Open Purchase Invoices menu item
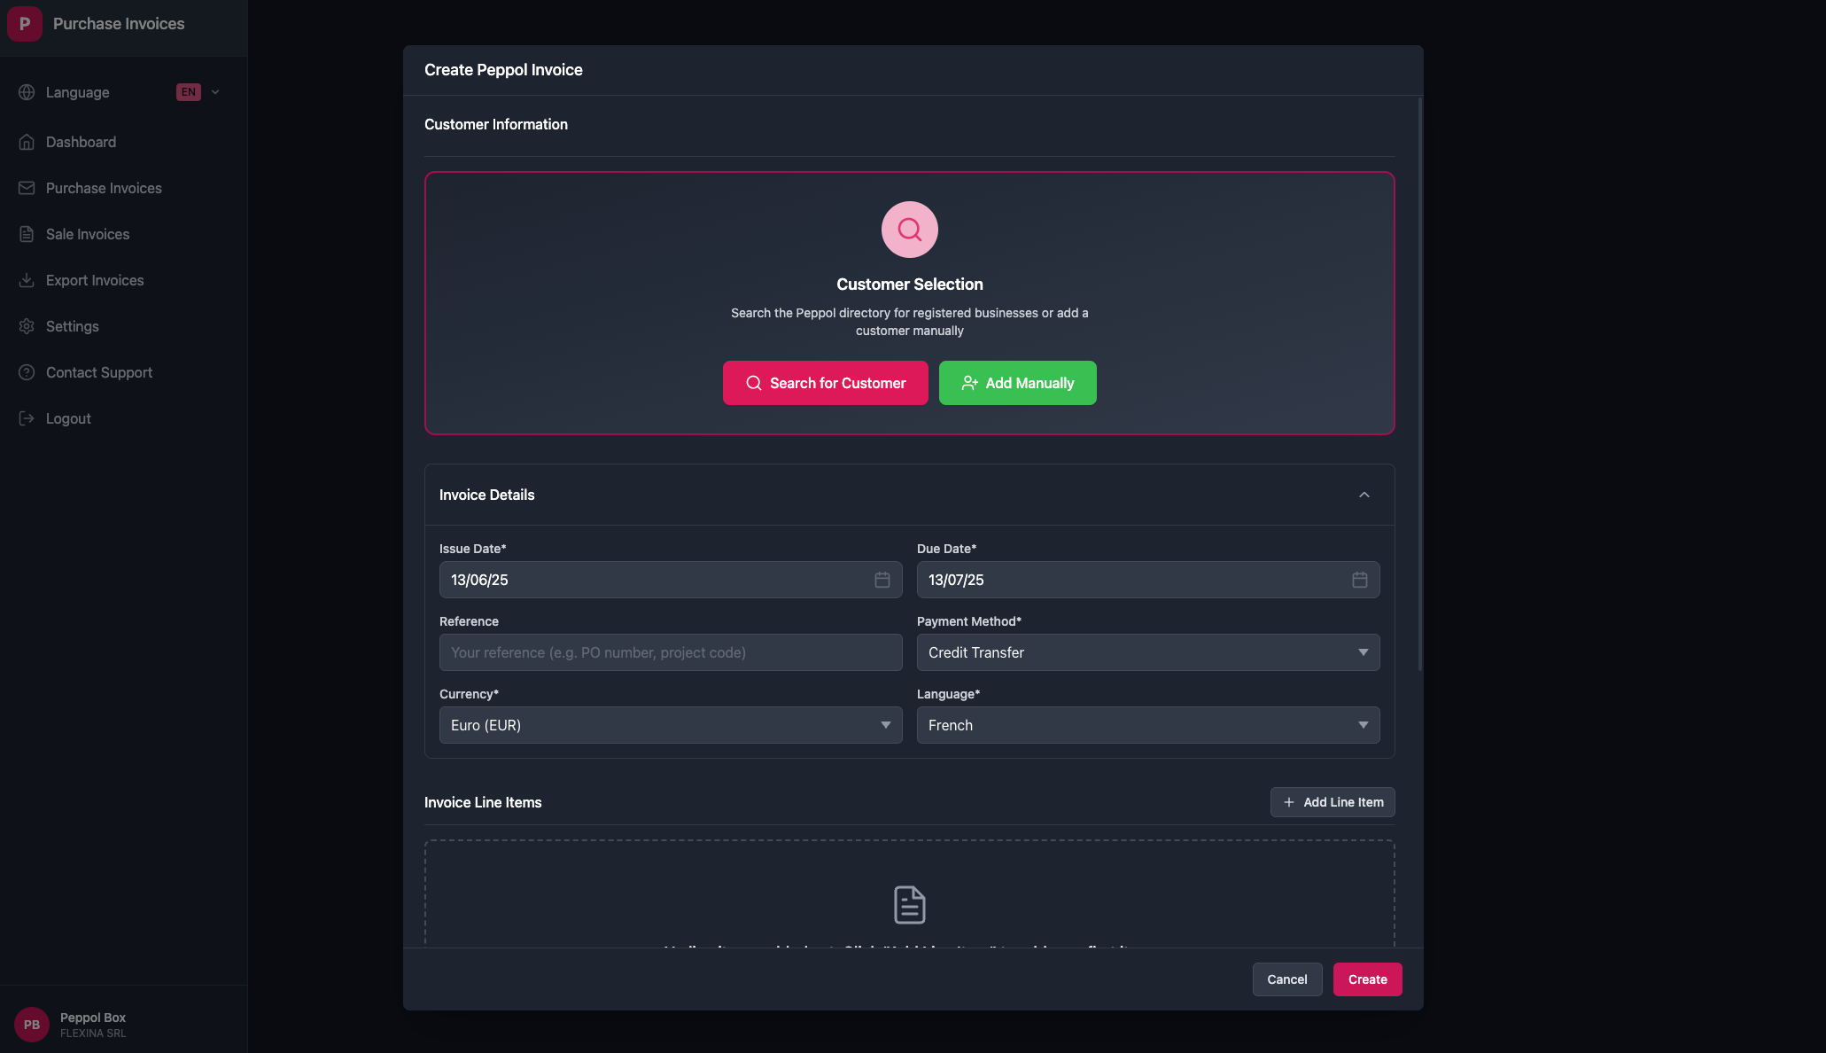1826x1053 pixels. pyautogui.click(x=123, y=188)
